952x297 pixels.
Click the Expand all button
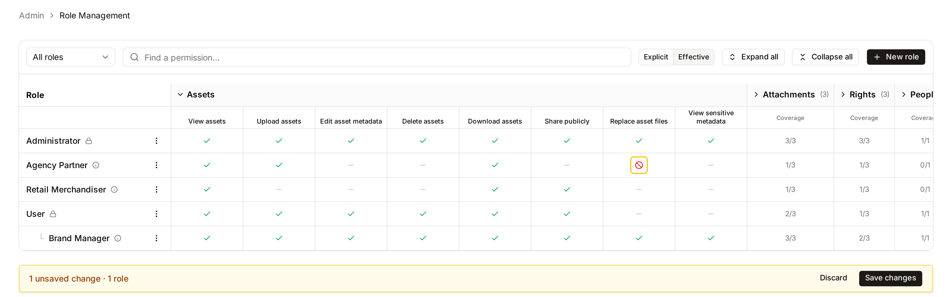753,57
